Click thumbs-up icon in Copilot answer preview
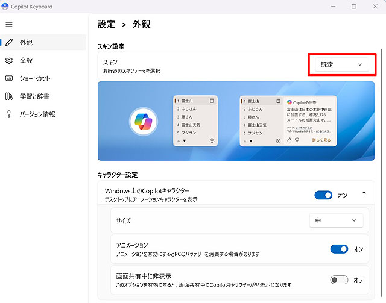The height and width of the screenshot is (303, 386). pyautogui.click(x=289, y=140)
